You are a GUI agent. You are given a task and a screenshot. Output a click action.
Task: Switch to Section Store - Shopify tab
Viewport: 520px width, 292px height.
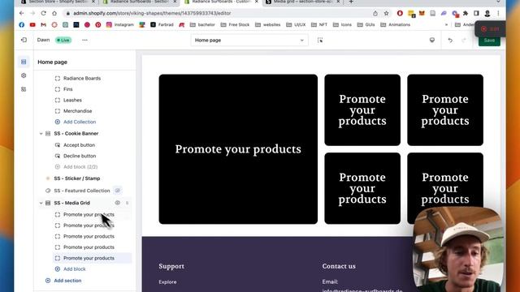click(57, 2)
